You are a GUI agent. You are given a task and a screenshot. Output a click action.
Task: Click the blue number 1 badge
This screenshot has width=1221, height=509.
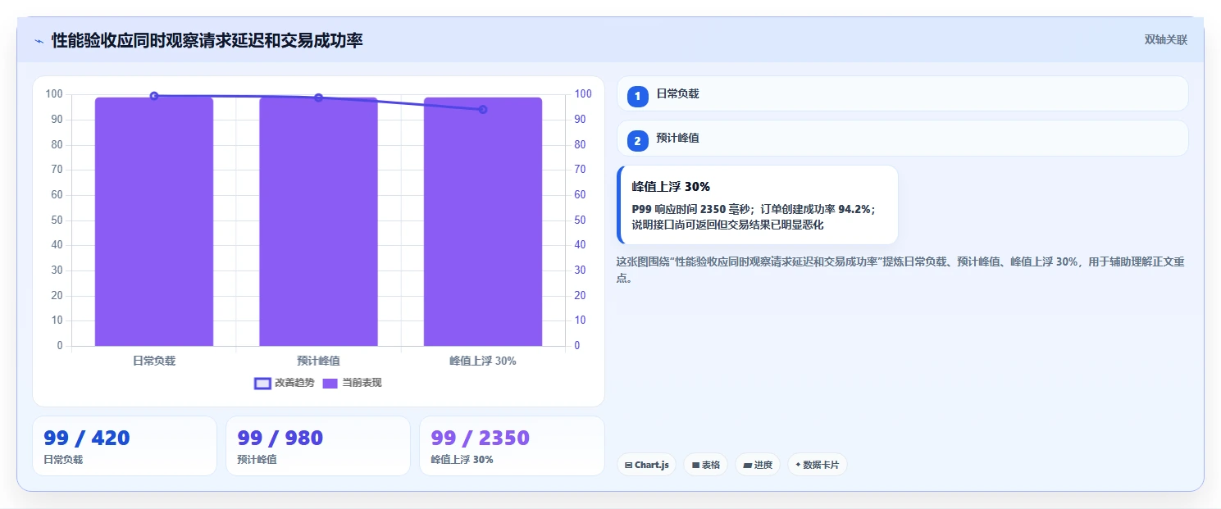(x=637, y=97)
